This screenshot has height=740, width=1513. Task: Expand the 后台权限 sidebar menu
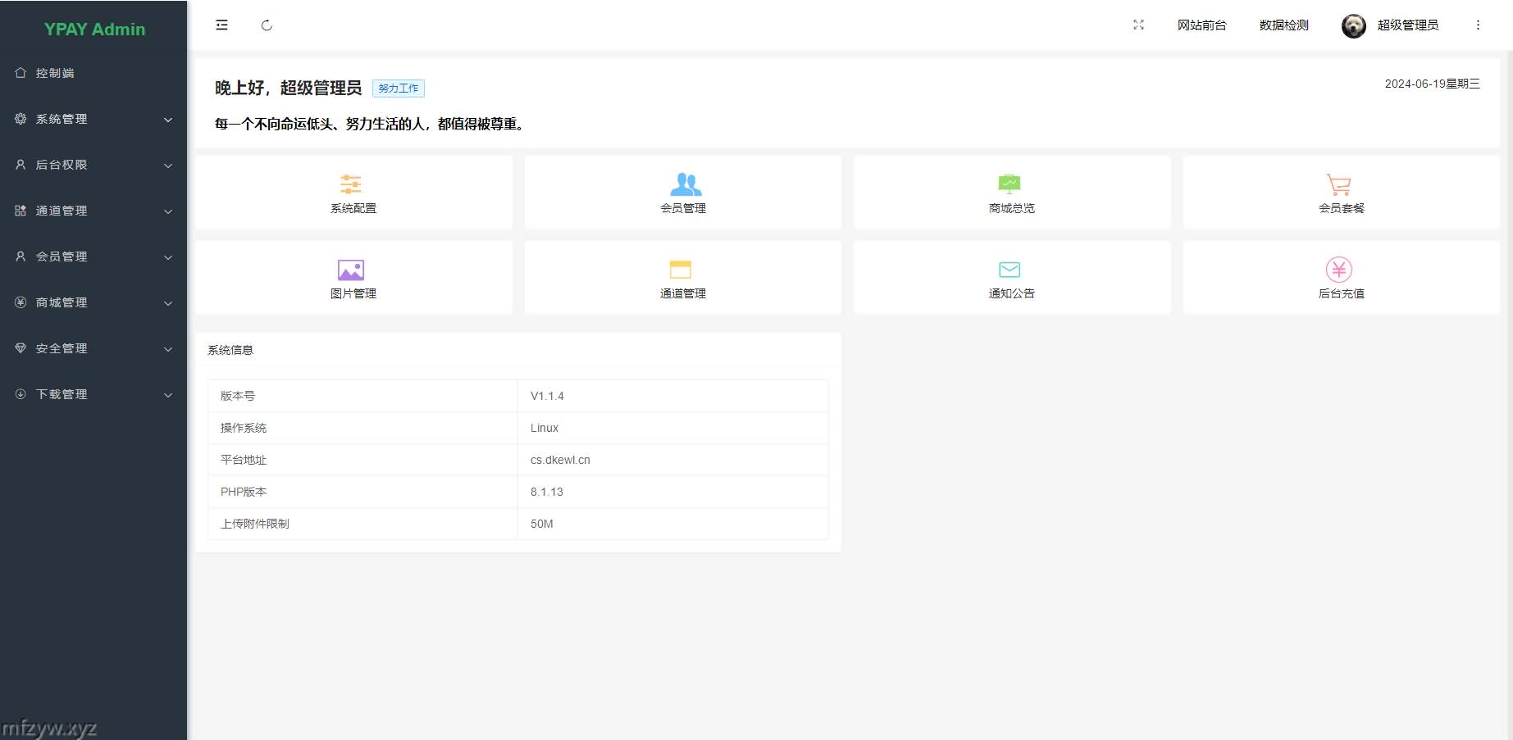click(x=93, y=165)
